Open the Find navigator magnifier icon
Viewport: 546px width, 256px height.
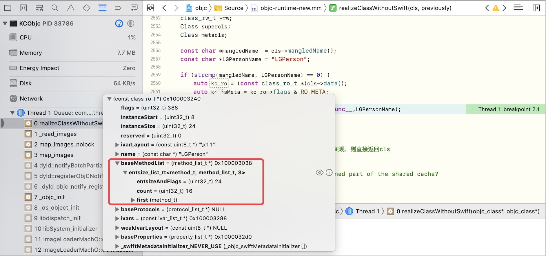pos(55,8)
